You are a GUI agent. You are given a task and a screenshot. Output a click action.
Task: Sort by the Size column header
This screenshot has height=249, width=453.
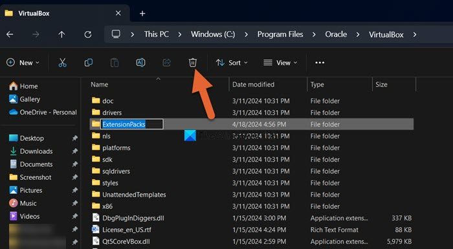click(x=381, y=85)
